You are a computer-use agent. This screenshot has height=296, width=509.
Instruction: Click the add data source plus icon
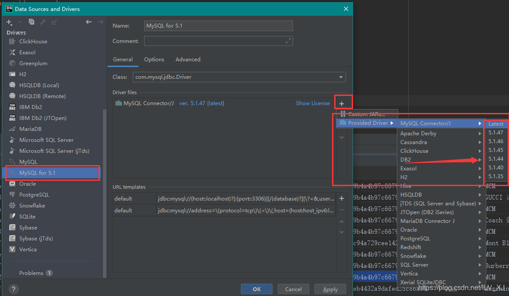[9, 22]
